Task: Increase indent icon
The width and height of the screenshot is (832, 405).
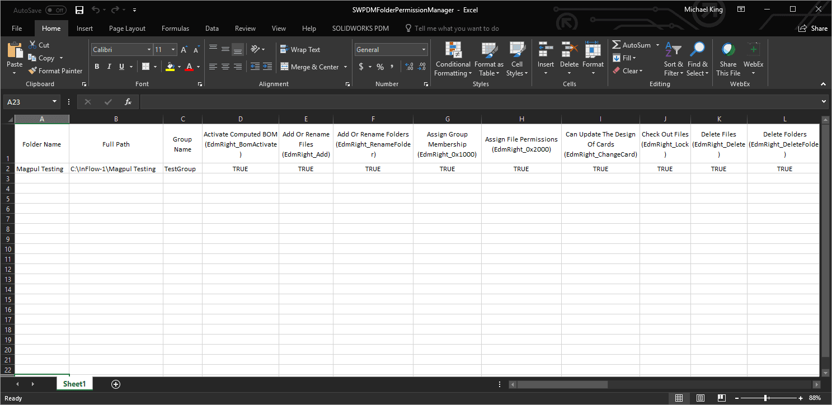Action: pyautogui.click(x=268, y=67)
